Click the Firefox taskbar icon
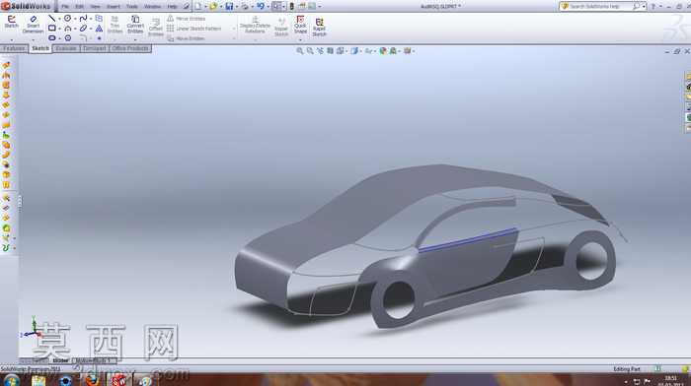 (92, 380)
